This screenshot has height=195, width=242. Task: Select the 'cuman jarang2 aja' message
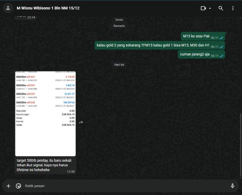[x=201, y=54]
